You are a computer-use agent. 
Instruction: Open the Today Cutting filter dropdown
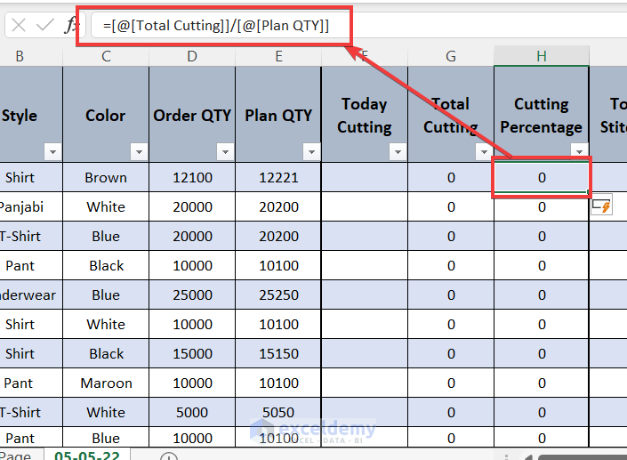click(x=397, y=152)
